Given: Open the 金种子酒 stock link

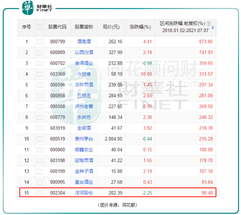Looking at the screenshot, I should pos(84,171).
